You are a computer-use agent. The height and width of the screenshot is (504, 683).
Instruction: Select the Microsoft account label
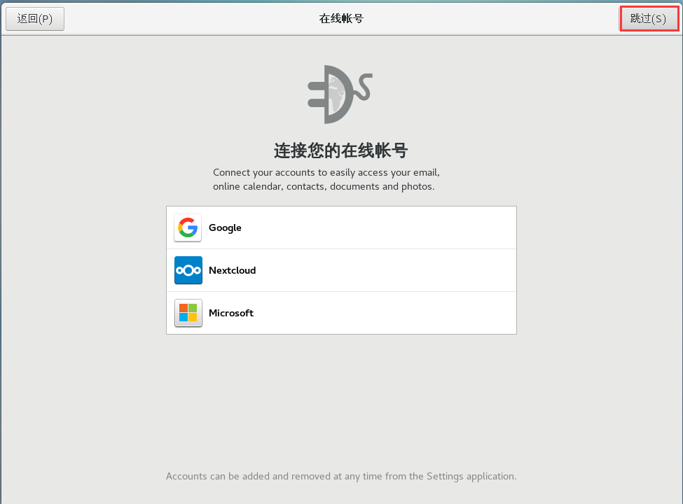[x=231, y=313]
